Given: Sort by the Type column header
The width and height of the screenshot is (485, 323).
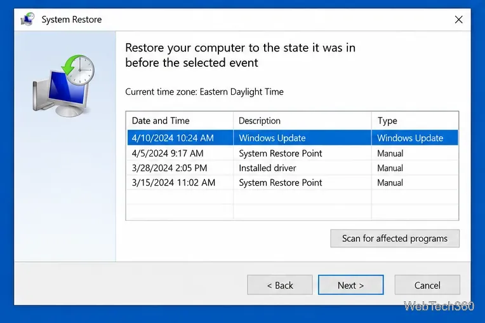Looking at the screenshot, I should [415, 120].
